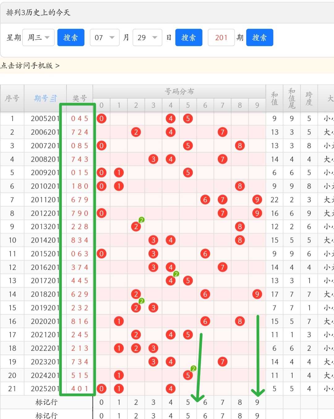
Task: Select issue number 2017201
Action: point(45,281)
